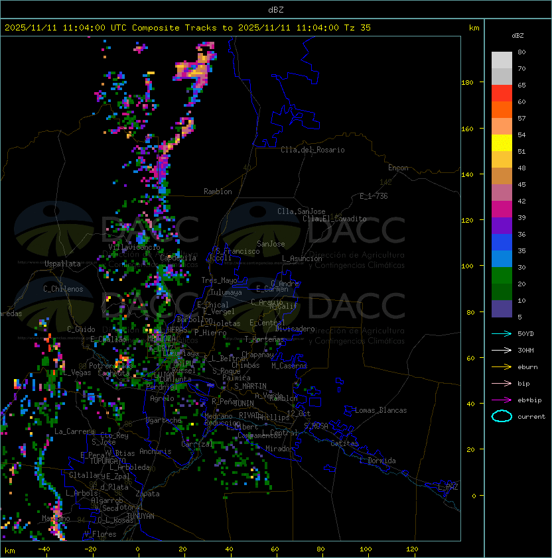Click the TUPUNGATO map label
The image size is (552, 558).
click(x=108, y=461)
